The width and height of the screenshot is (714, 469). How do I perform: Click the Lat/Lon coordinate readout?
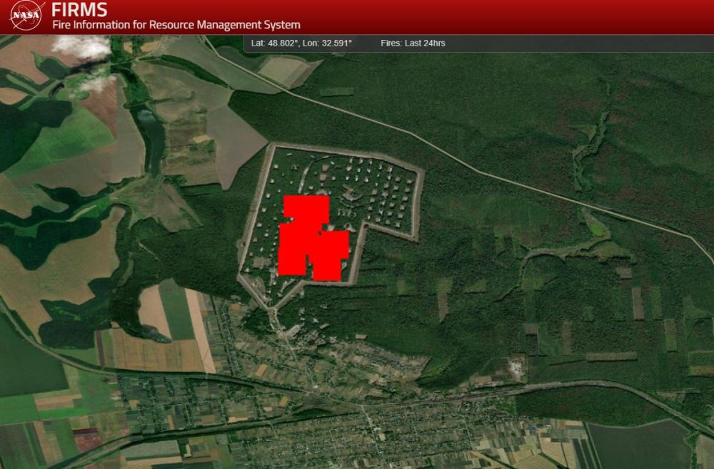(302, 43)
